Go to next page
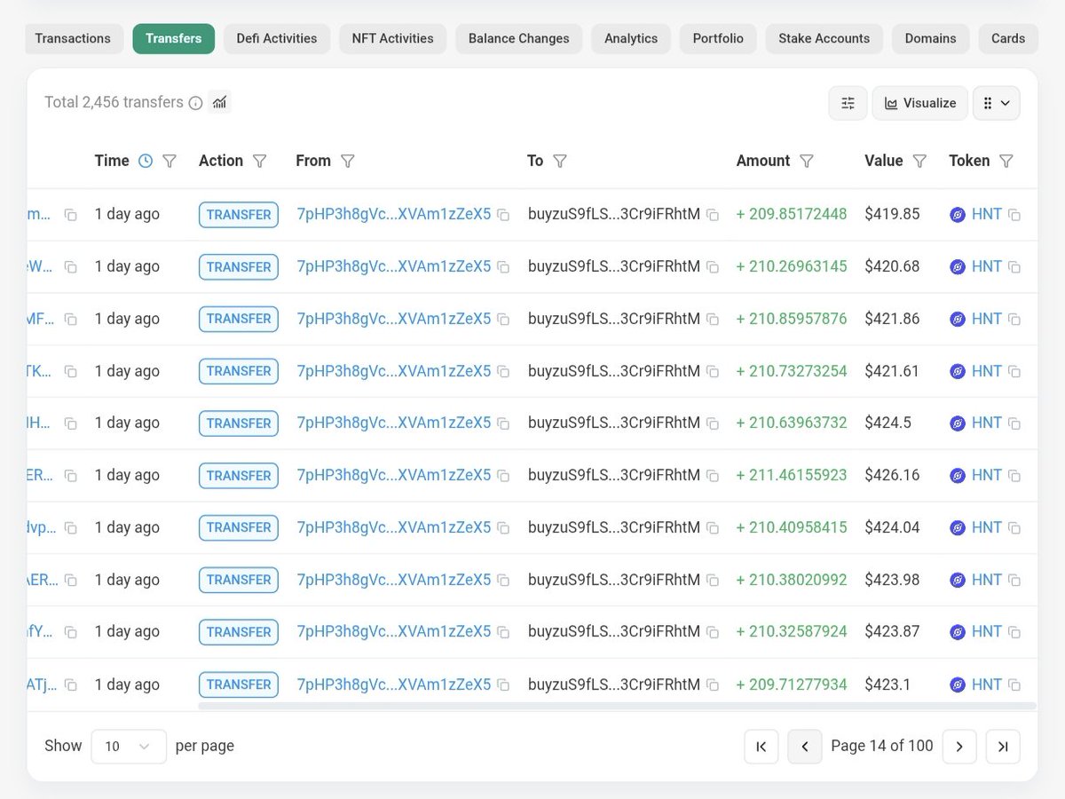1065x799 pixels. pos(959,747)
